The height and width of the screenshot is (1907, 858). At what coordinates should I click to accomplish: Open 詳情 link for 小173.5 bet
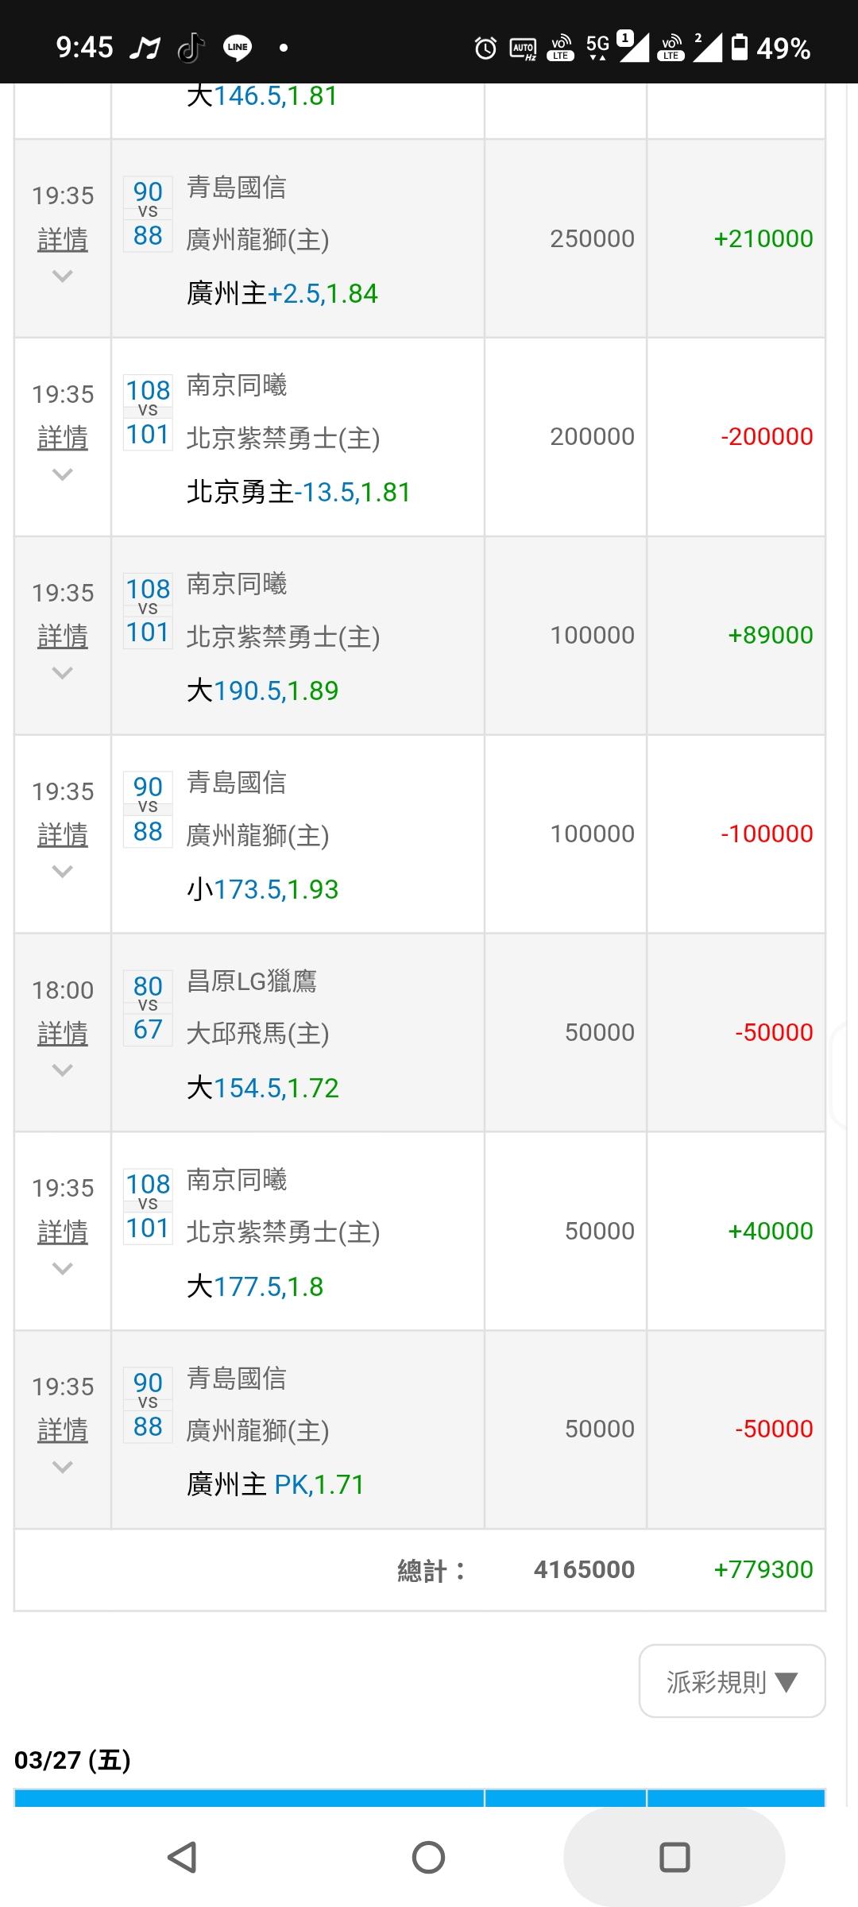[63, 834]
